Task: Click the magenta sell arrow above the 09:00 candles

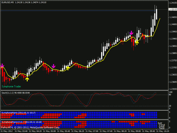Action: click(131, 33)
